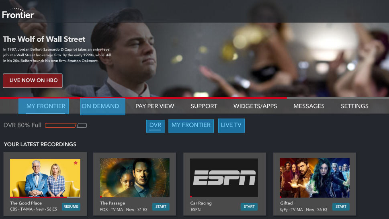Click the red star on The Good Place
The image size is (389, 219).
pos(76,163)
